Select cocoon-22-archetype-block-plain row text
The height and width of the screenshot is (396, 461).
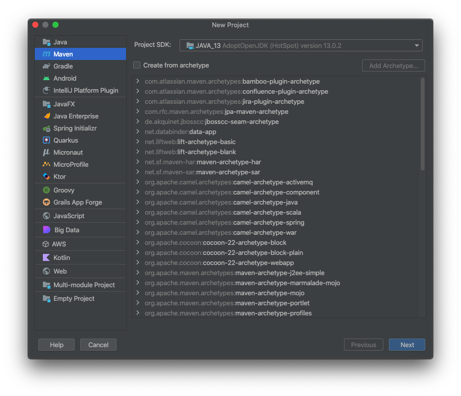224,252
